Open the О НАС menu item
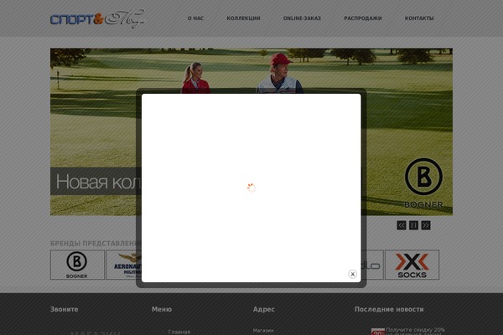Screen dimensions: 503x335 (195, 18)
